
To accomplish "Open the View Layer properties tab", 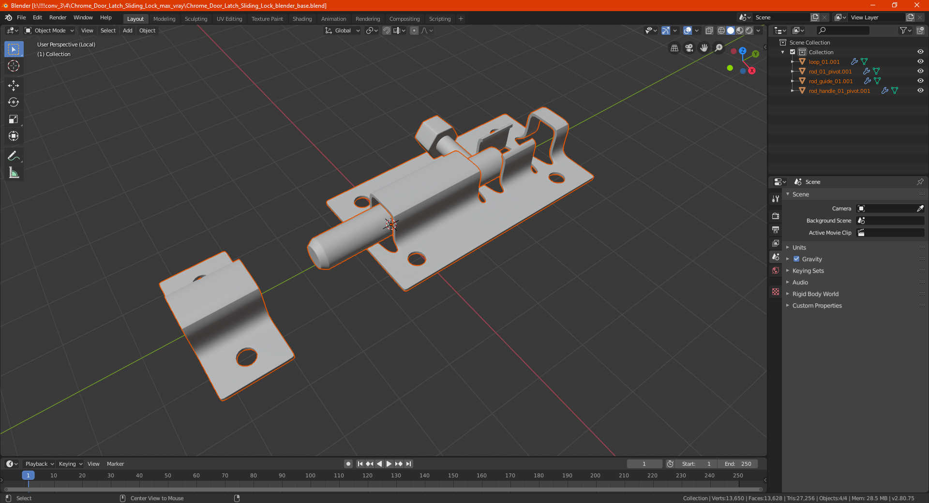I will tap(776, 243).
